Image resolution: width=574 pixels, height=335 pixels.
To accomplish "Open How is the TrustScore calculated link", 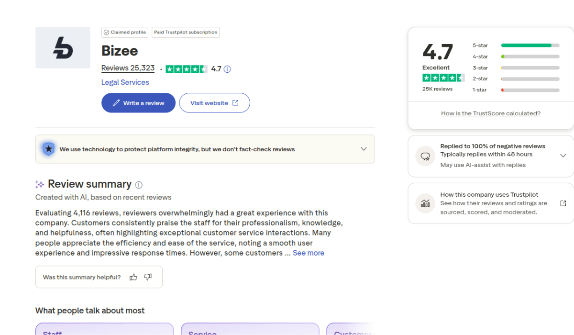I will 491,113.
